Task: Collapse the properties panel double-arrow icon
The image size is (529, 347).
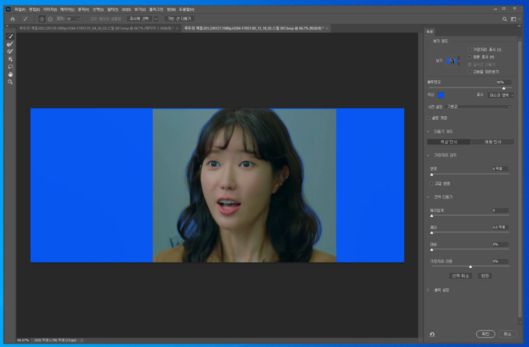Action: [x=520, y=27]
